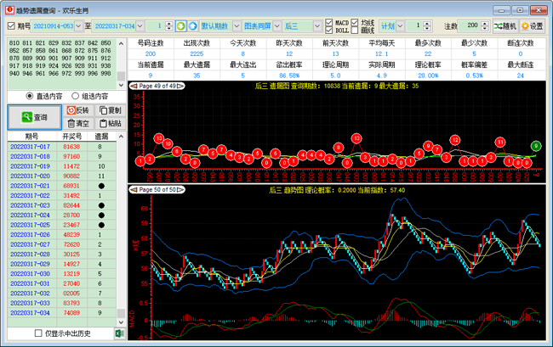
Task: Click the 复制 copy button
Action: pos(111,110)
